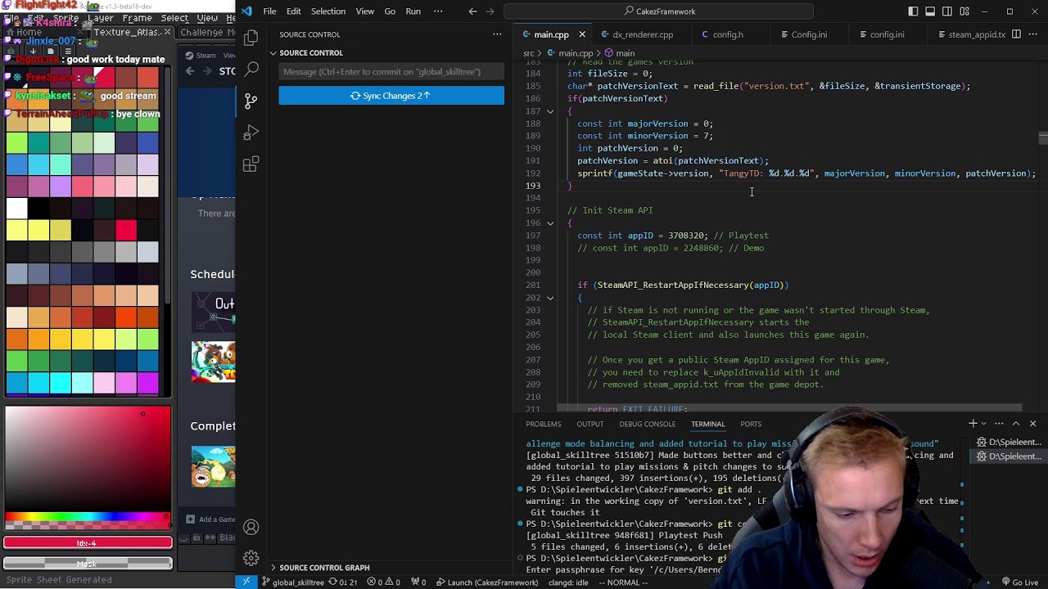The width and height of the screenshot is (1048, 589).
Task: Click the red color picker gradient field
Action: coord(88,458)
